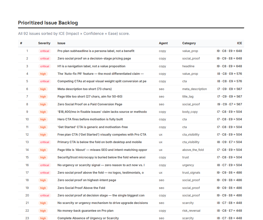The width and height of the screenshot is (263, 220).
Task: Click the '#' column header
Action: point(21,43)
